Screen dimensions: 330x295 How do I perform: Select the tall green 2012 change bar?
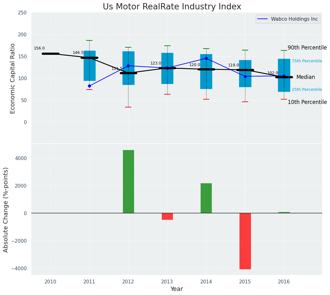tap(128, 182)
